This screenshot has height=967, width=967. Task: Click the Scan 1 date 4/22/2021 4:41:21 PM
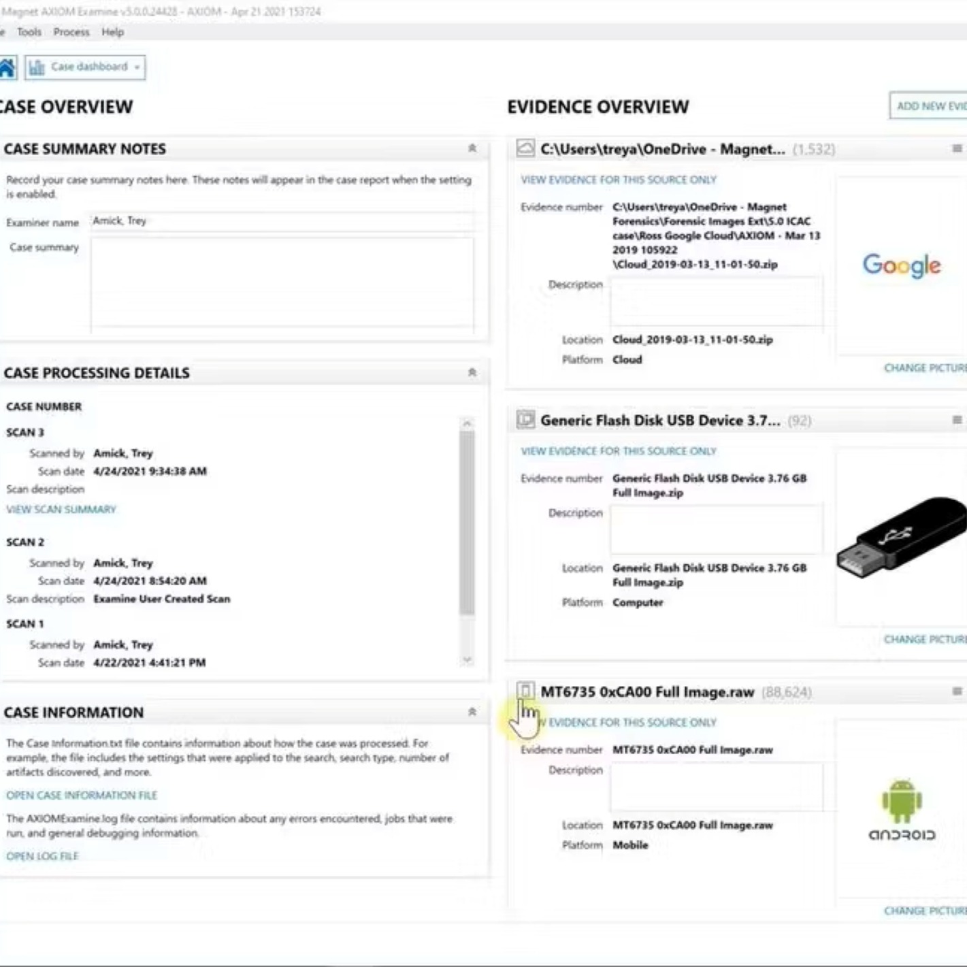click(x=149, y=662)
